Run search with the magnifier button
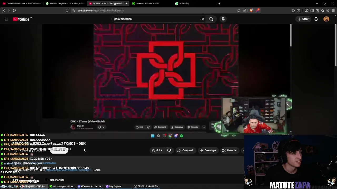 (211, 19)
